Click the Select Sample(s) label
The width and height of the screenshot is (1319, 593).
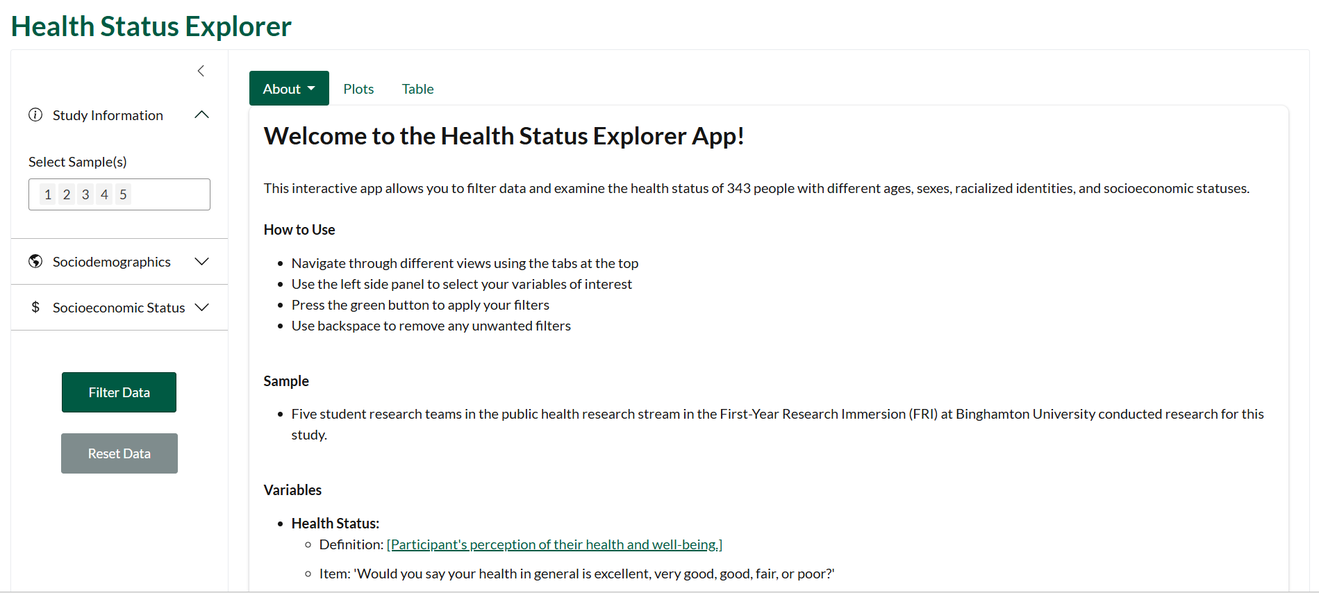tap(78, 162)
